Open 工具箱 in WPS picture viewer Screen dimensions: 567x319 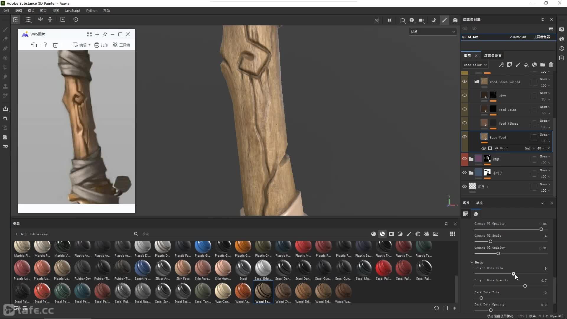coord(121,45)
